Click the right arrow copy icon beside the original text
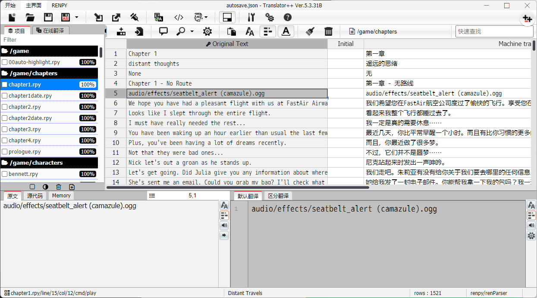537x298 pixels. [x=224, y=236]
